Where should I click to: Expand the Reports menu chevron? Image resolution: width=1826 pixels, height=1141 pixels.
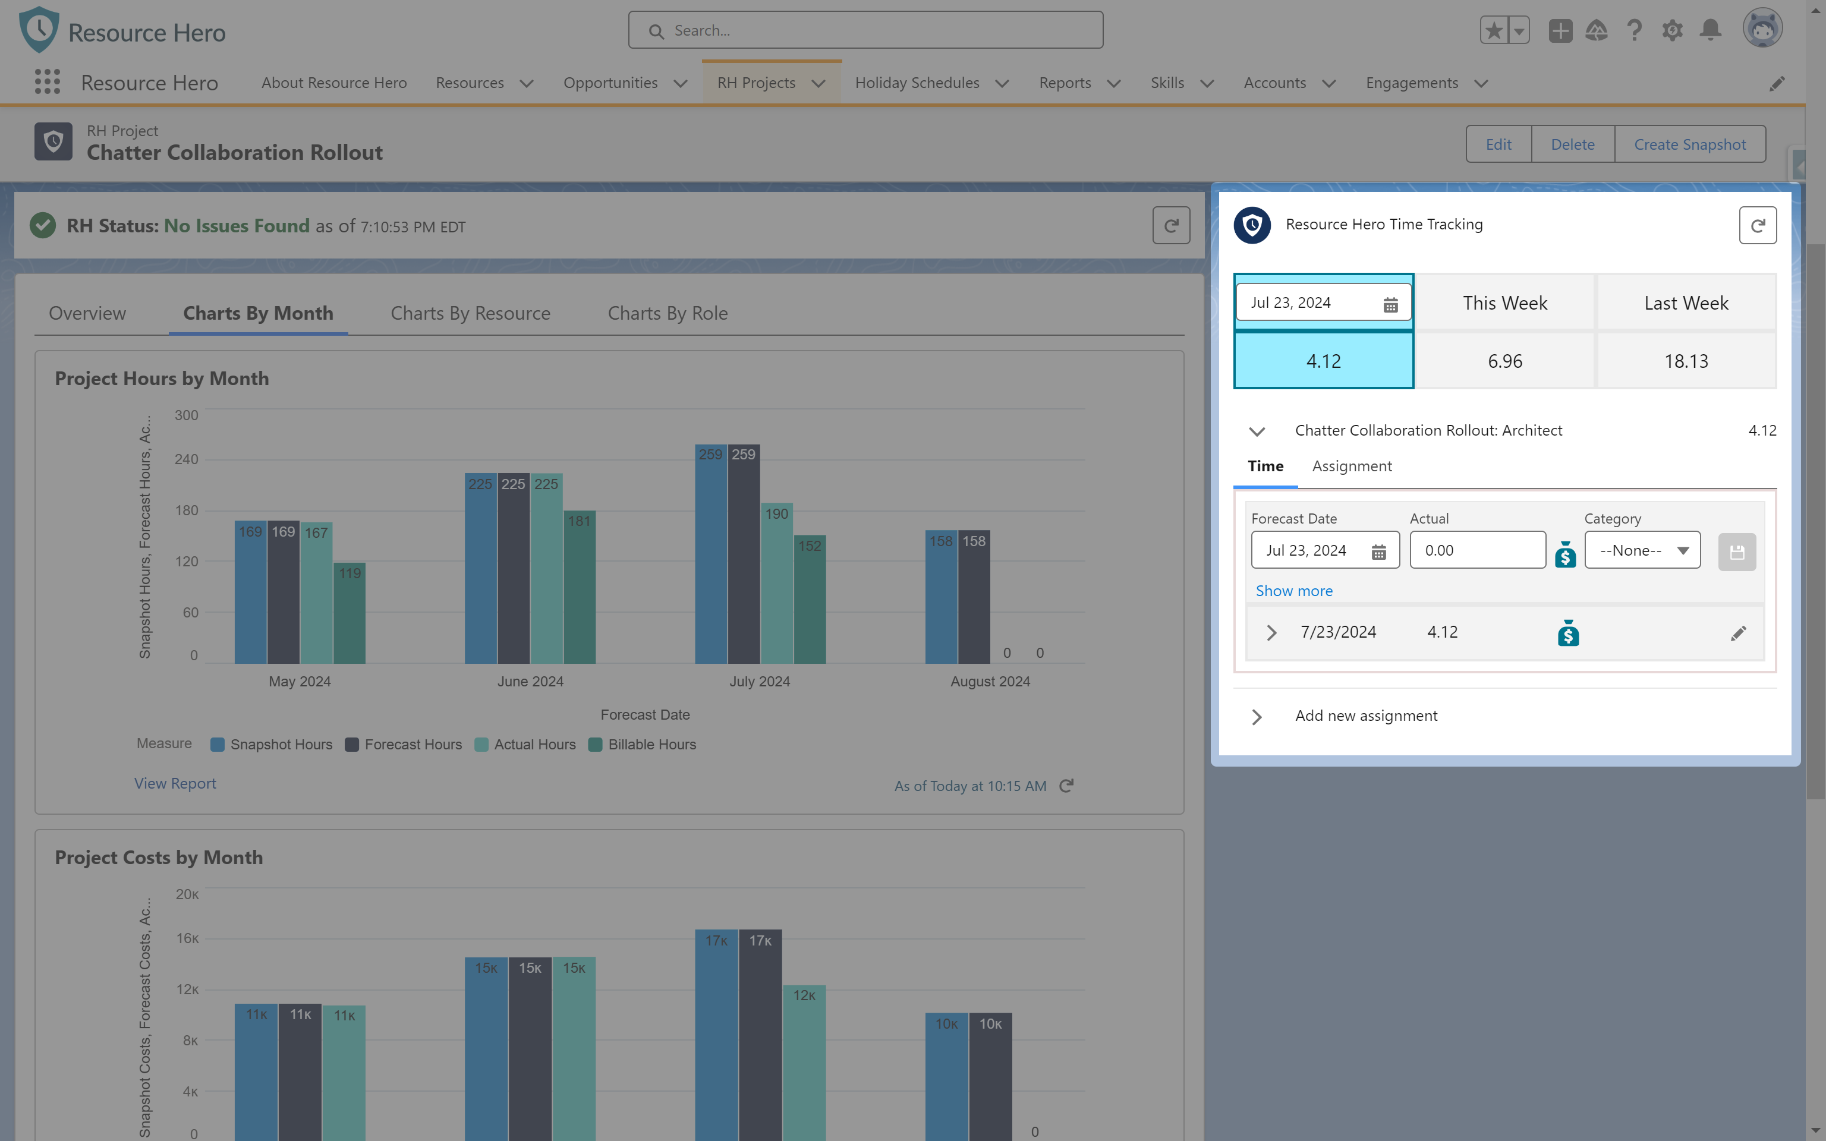pyautogui.click(x=1114, y=83)
